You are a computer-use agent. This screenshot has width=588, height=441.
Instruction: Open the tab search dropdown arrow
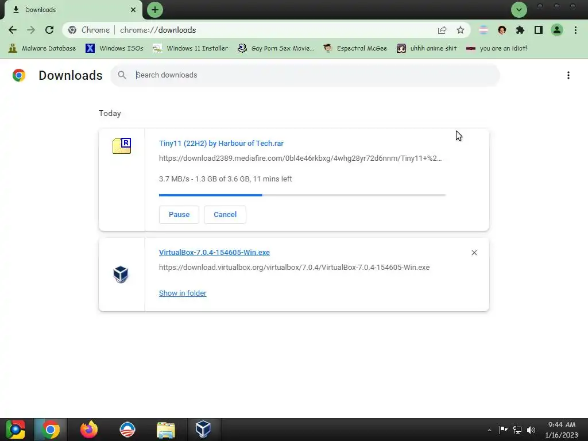519,10
